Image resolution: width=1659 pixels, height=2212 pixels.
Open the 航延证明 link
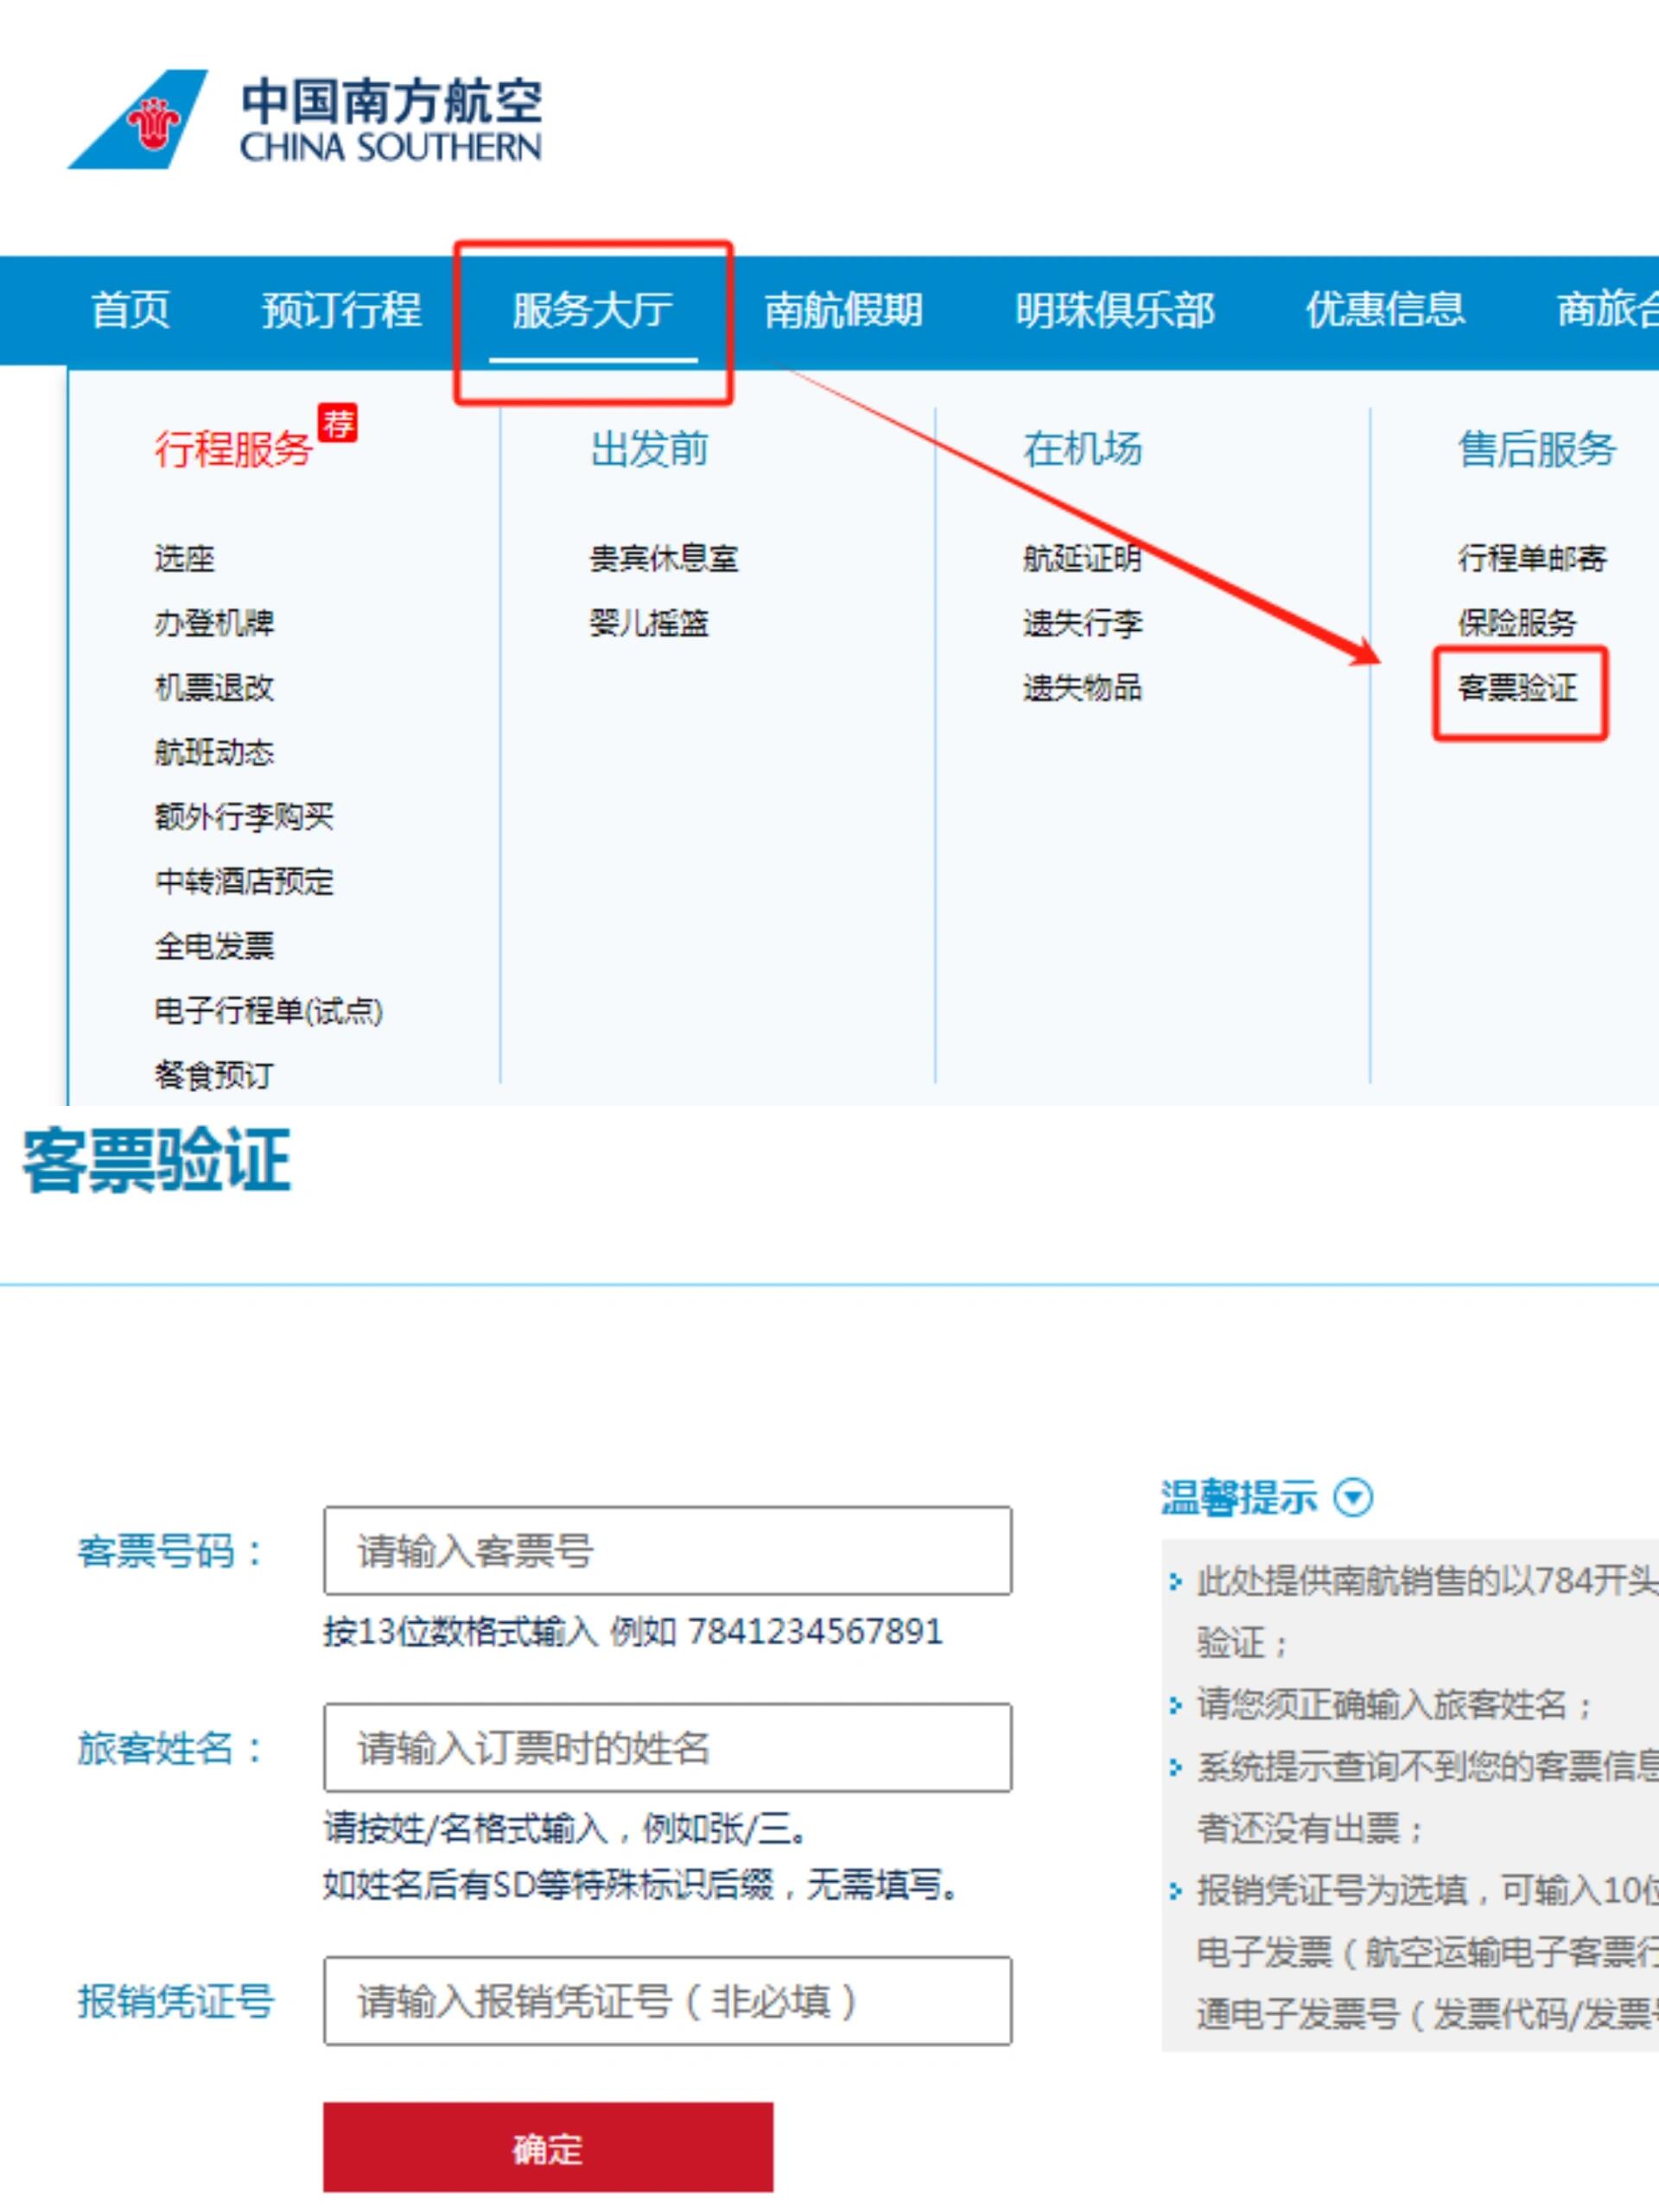point(1082,558)
